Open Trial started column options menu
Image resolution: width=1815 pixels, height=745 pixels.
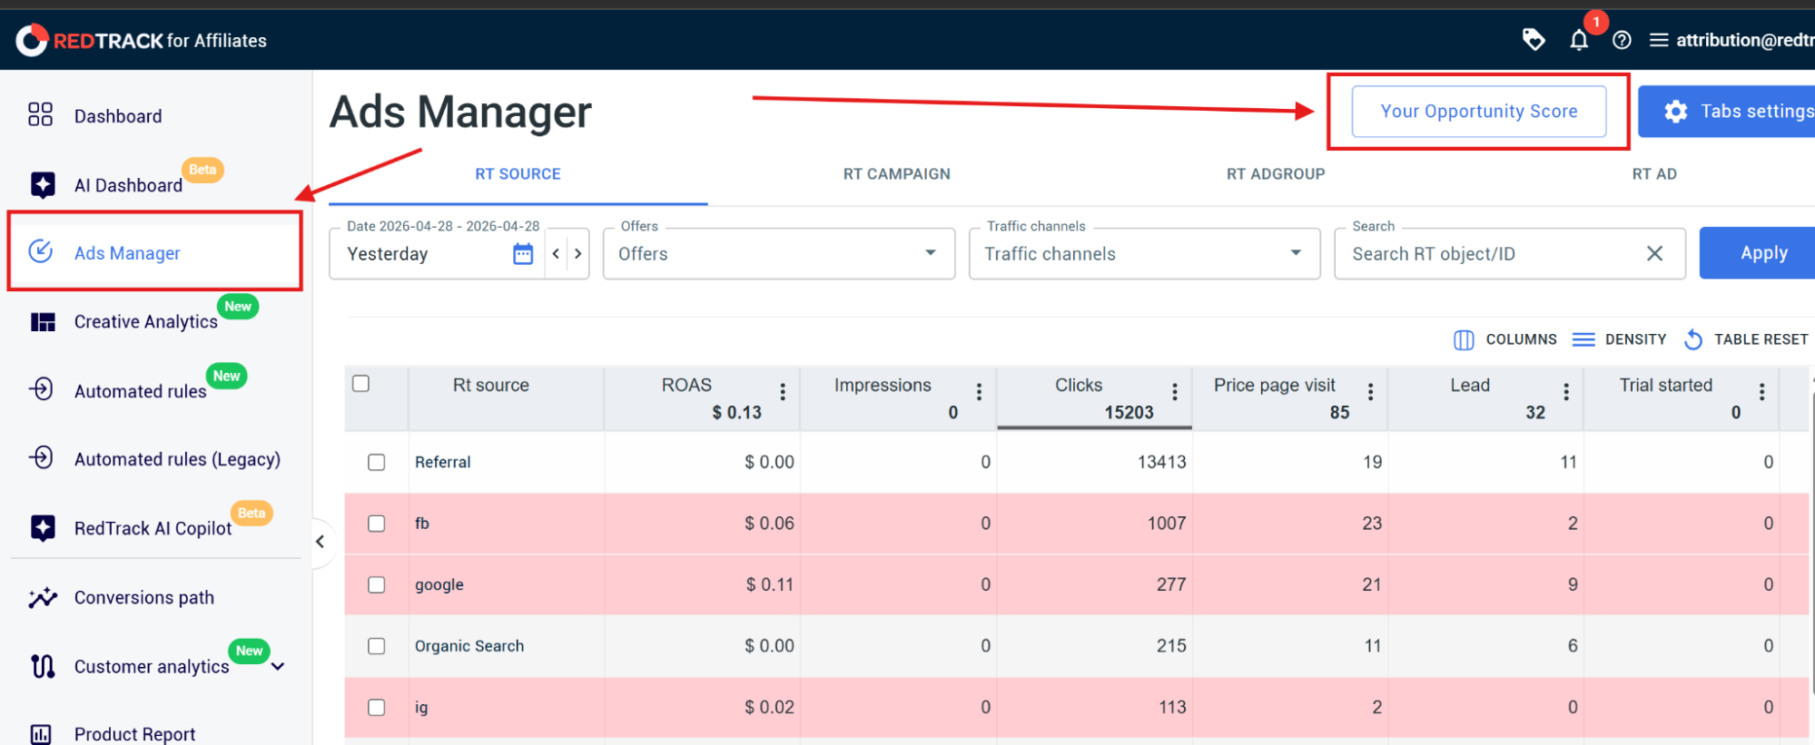pyautogui.click(x=1762, y=392)
